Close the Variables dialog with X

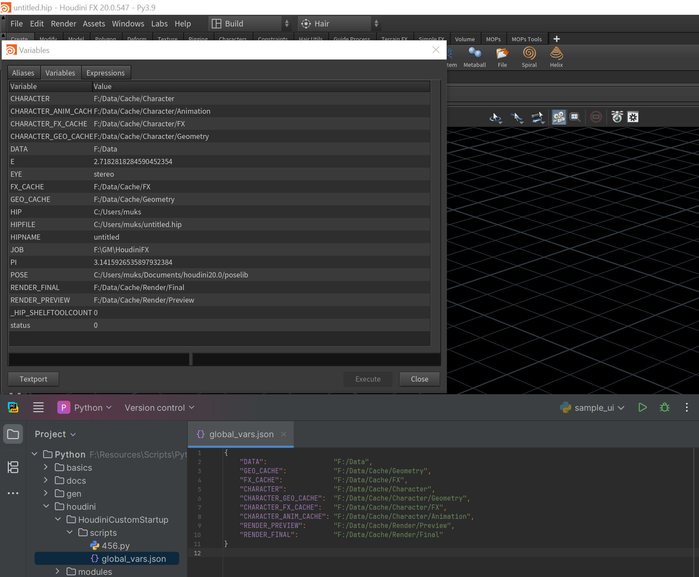(x=436, y=50)
